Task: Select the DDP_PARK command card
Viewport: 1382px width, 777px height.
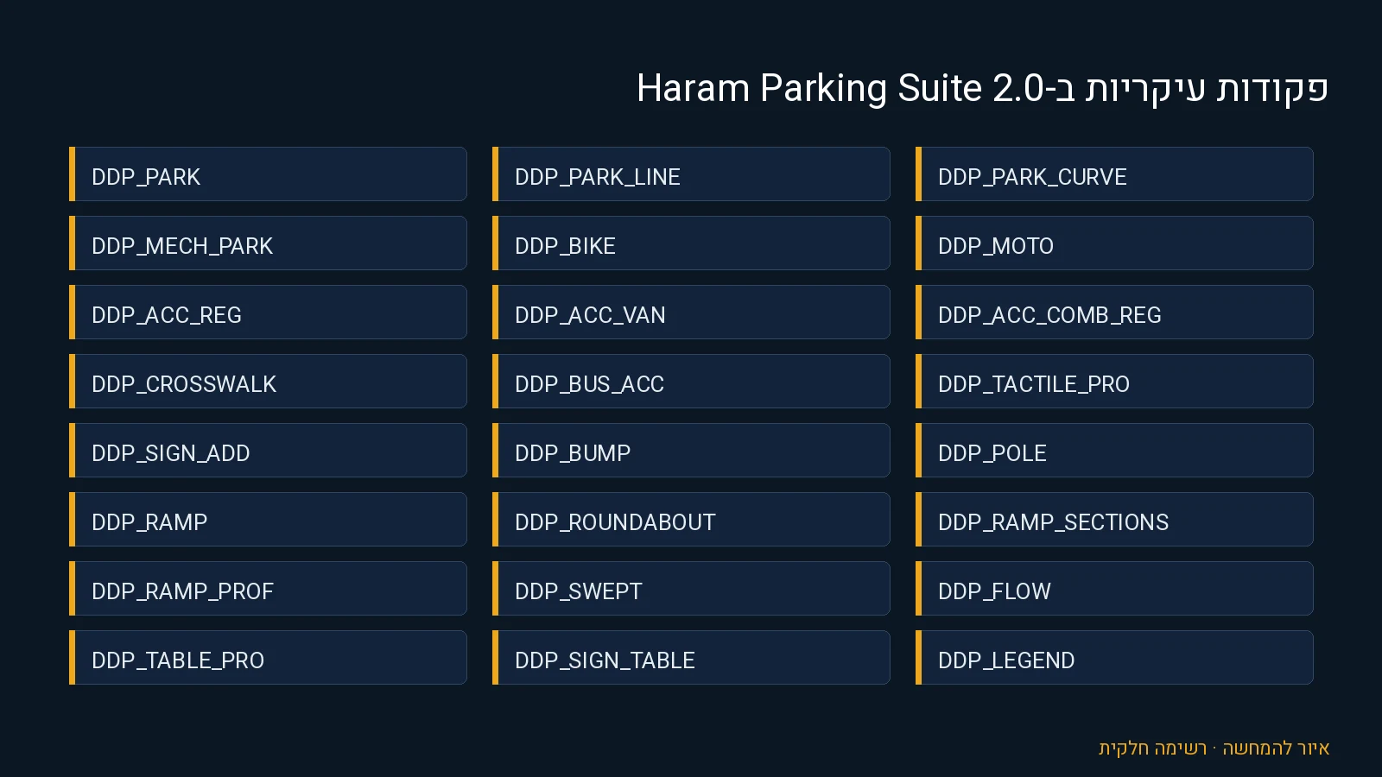Action: pos(268,174)
